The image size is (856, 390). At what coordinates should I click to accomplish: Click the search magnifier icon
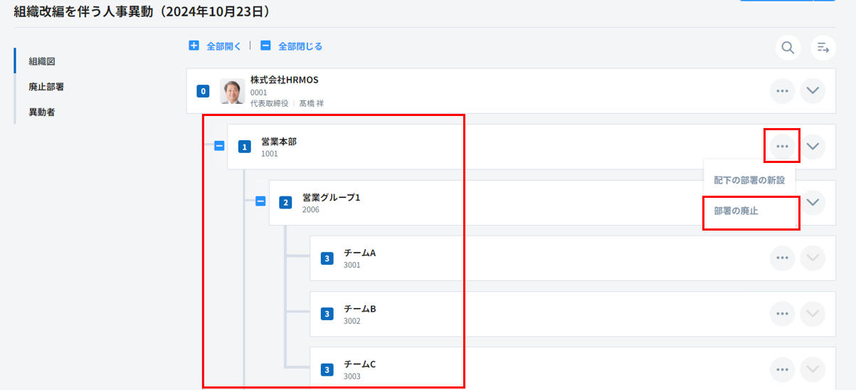[x=788, y=48]
